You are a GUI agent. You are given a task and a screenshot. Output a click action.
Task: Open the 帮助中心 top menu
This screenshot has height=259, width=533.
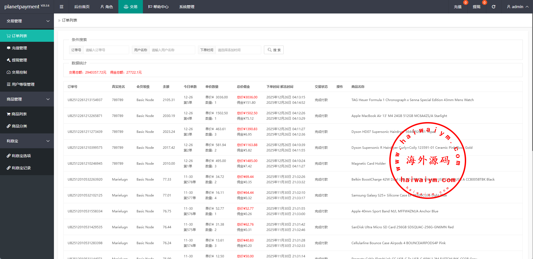pos(158,7)
